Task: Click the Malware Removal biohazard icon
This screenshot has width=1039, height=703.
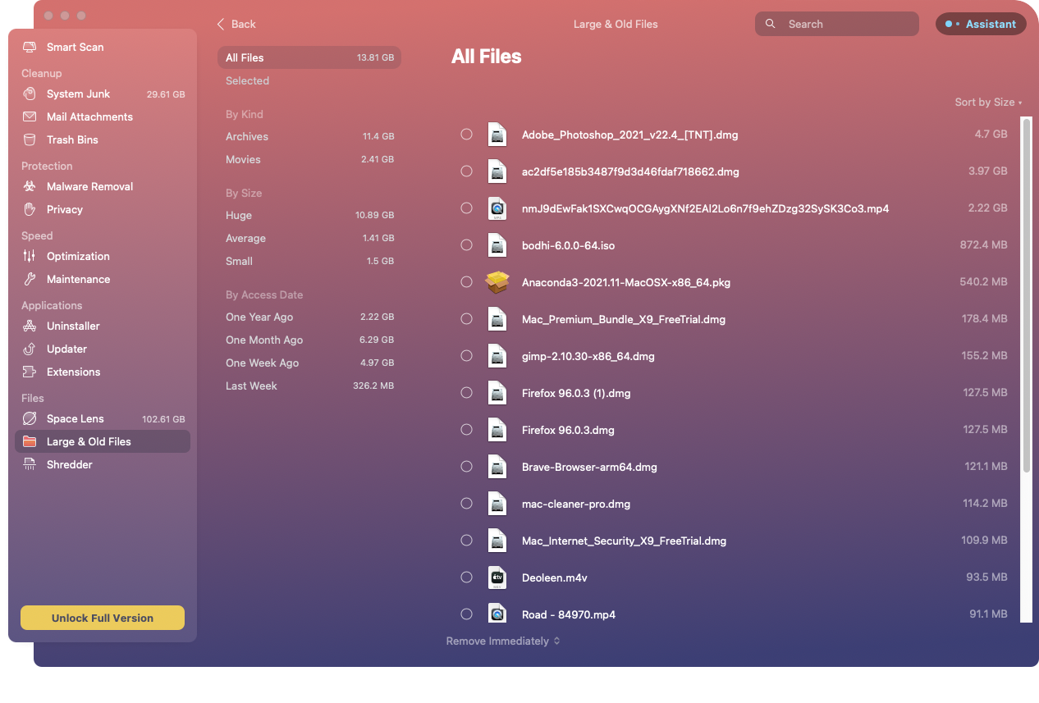Action: [30, 187]
